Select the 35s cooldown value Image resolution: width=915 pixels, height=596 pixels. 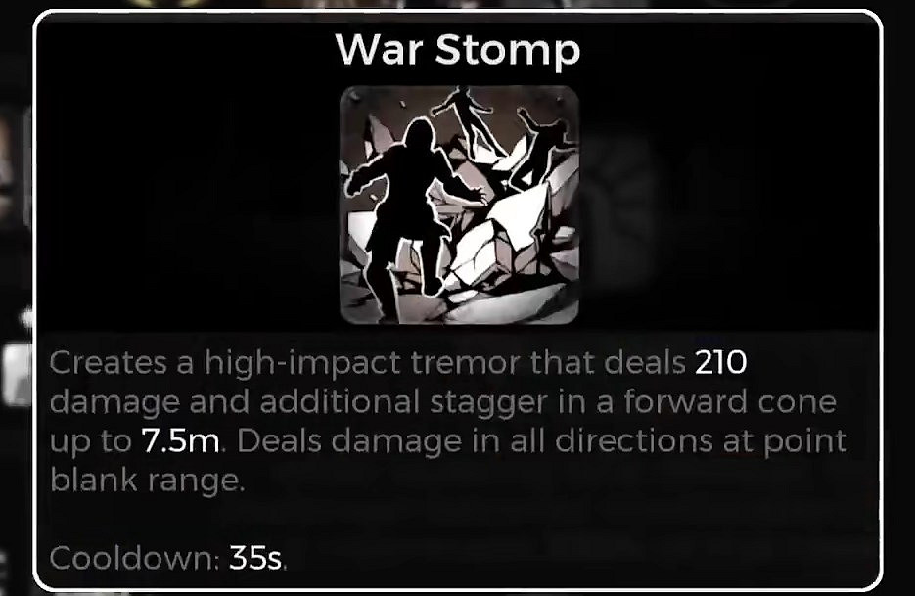pos(255,558)
